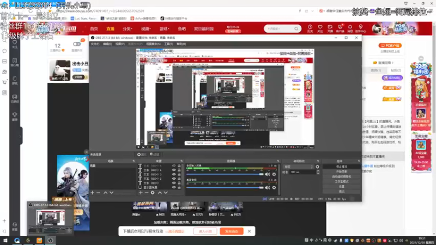Image resolution: width=436 pixels, height=245 pixels.
Task: Add a new source with plus button
Action: pos(141,193)
